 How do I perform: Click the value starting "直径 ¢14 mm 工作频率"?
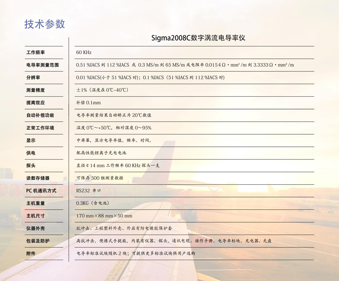pos(118,165)
